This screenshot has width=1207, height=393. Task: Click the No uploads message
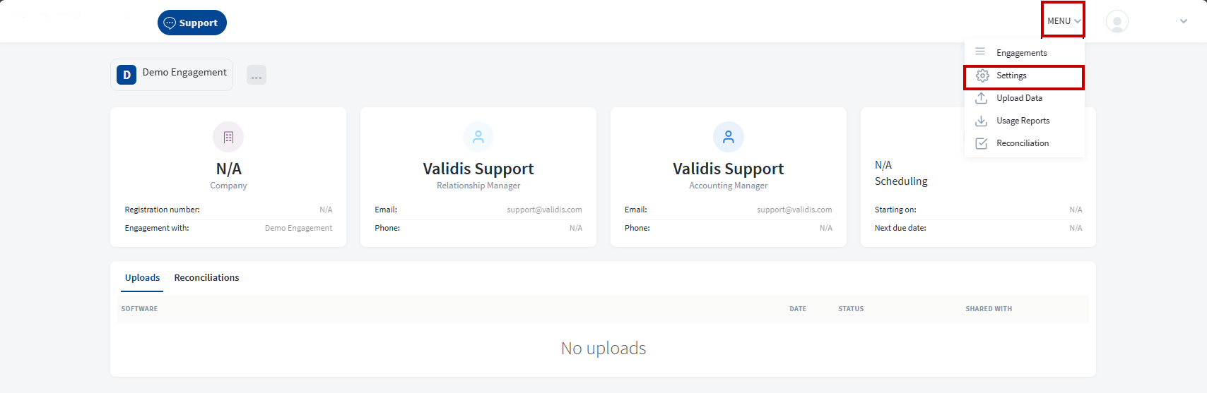[603, 349]
